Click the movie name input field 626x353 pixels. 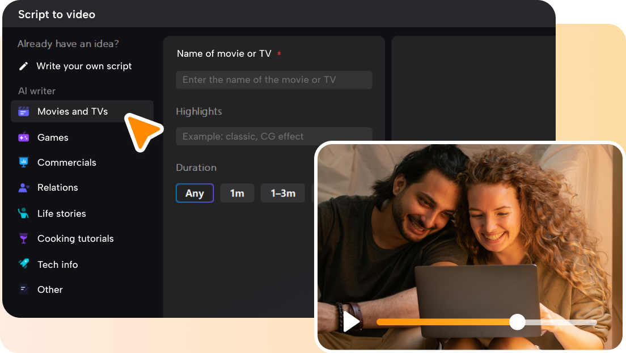point(274,80)
